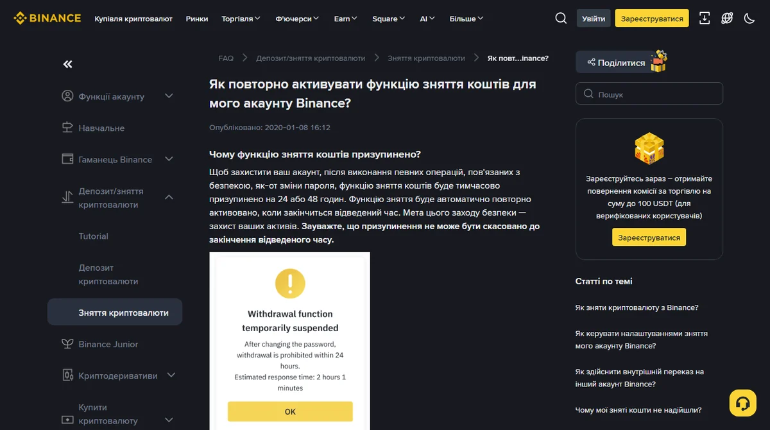Focus the Пошук search input
This screenshot has height=430, width=770.
click(x=649, y=94)
